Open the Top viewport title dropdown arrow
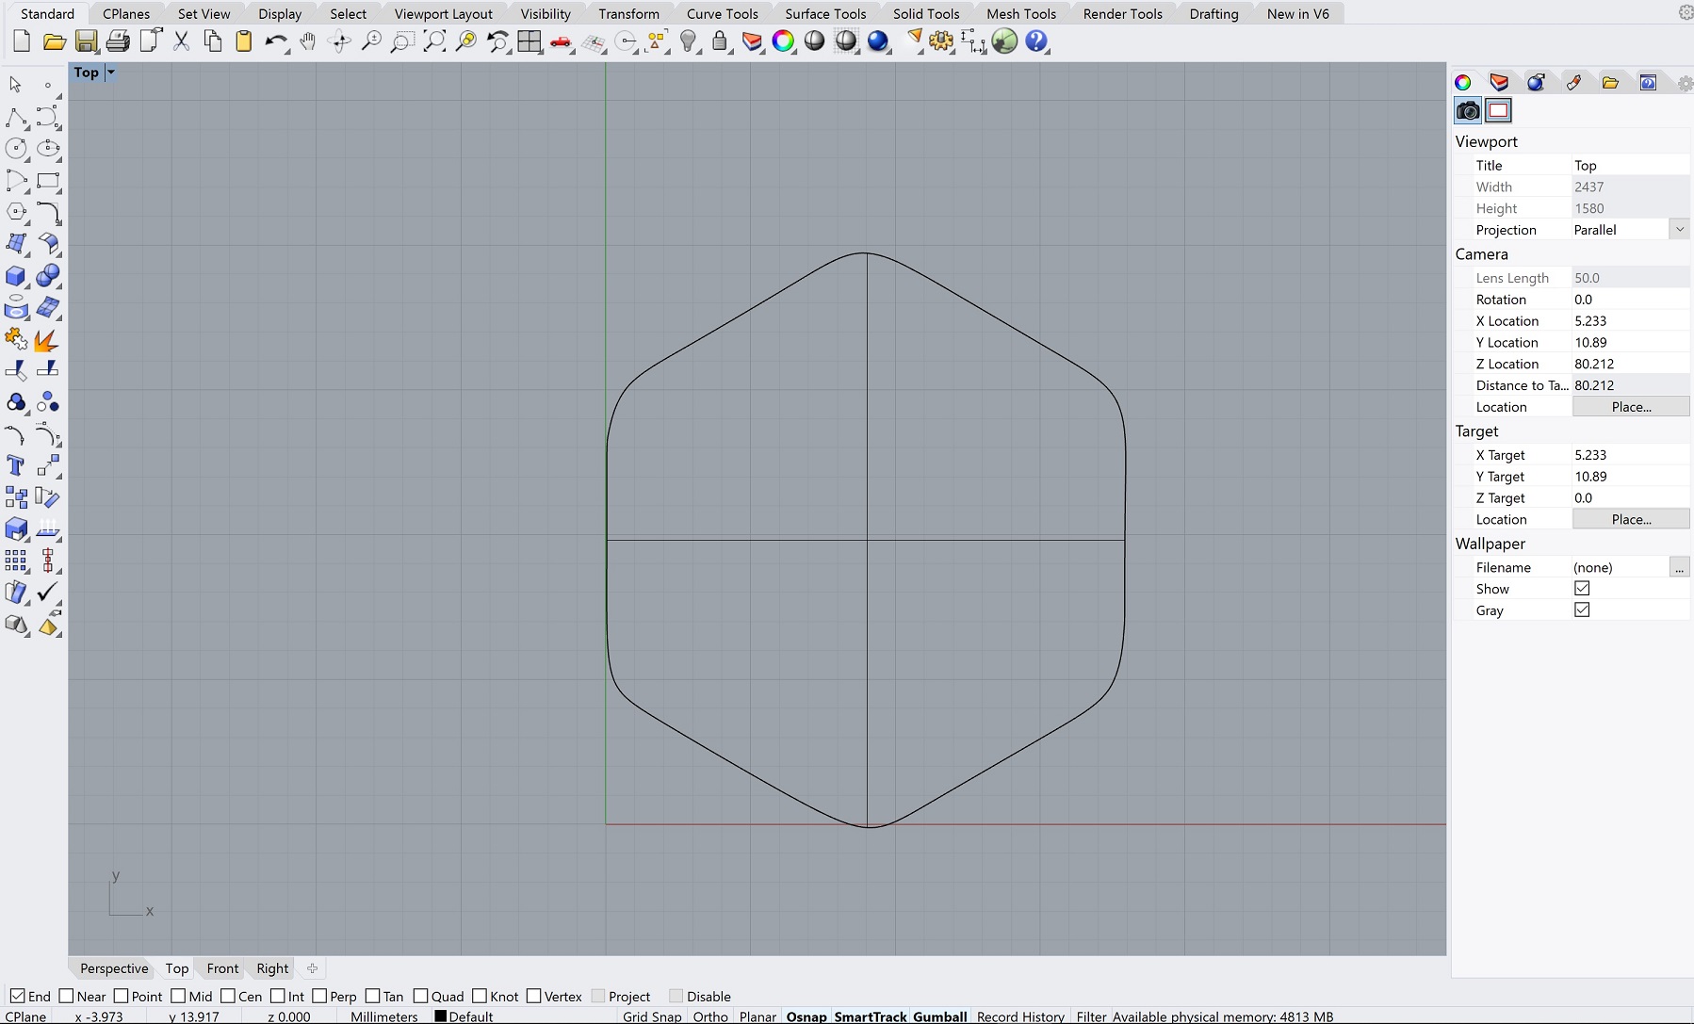The image size is (1694, 1024). click(x=110, y=73)
